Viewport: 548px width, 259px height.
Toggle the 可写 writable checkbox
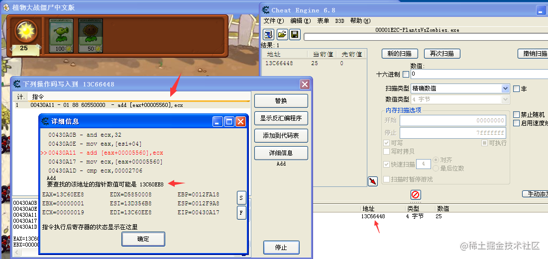point(387,143)
